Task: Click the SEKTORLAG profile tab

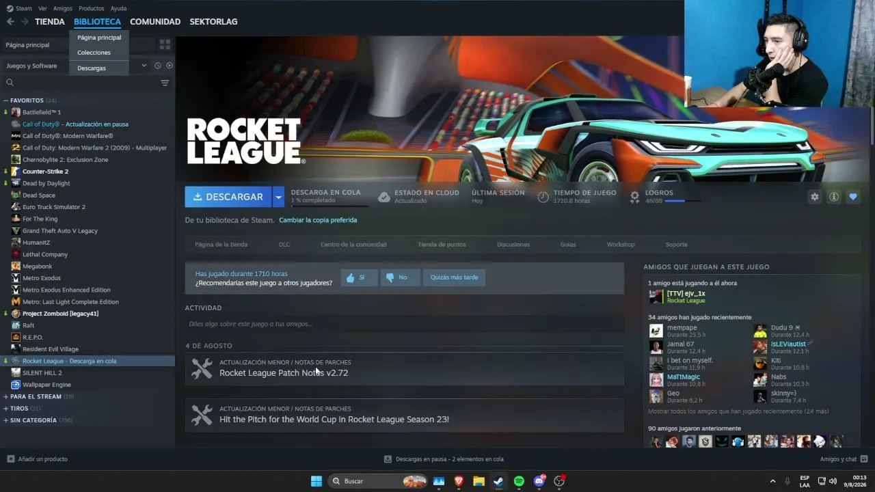Action: [x=213, y=22]
